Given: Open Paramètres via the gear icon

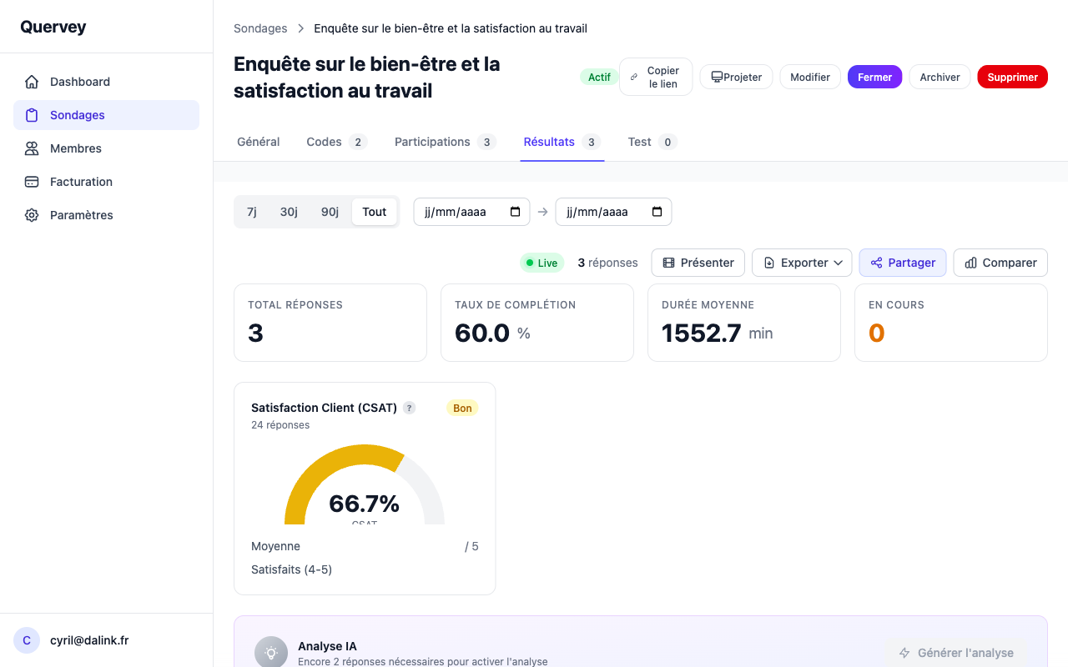Looking at the screenshot, I should pyautogui.click(x=31, y=215).
